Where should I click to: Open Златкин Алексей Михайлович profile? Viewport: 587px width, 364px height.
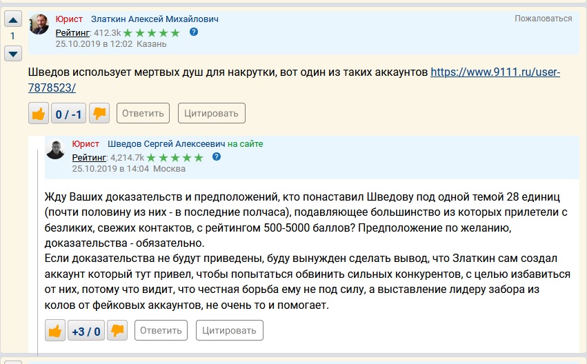(x=159, y=19)
